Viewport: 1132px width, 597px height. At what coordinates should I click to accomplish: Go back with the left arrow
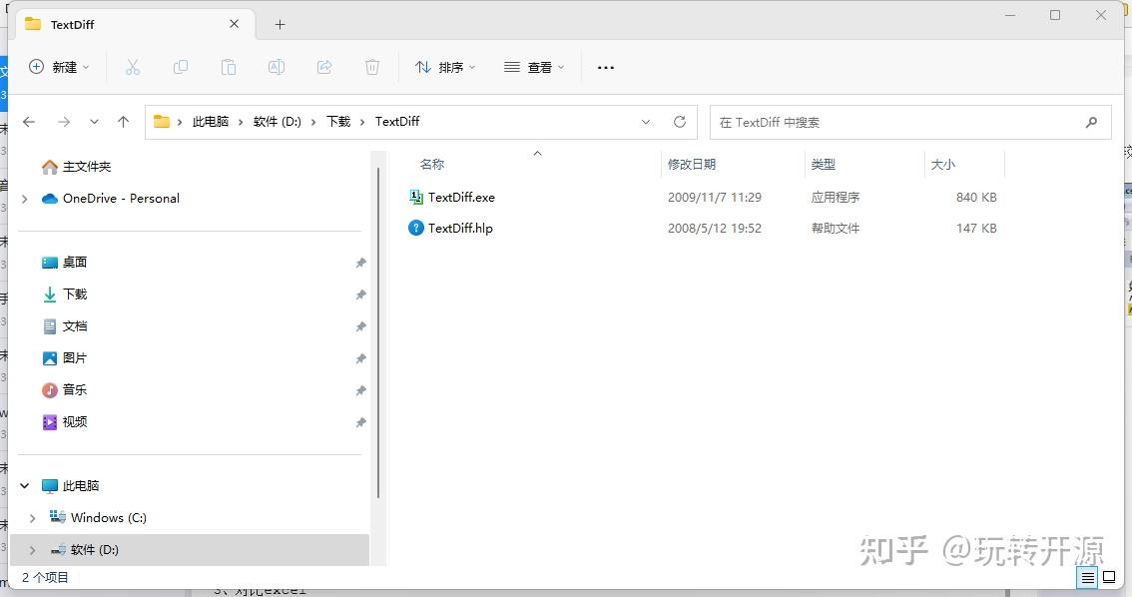coord(29,122)
